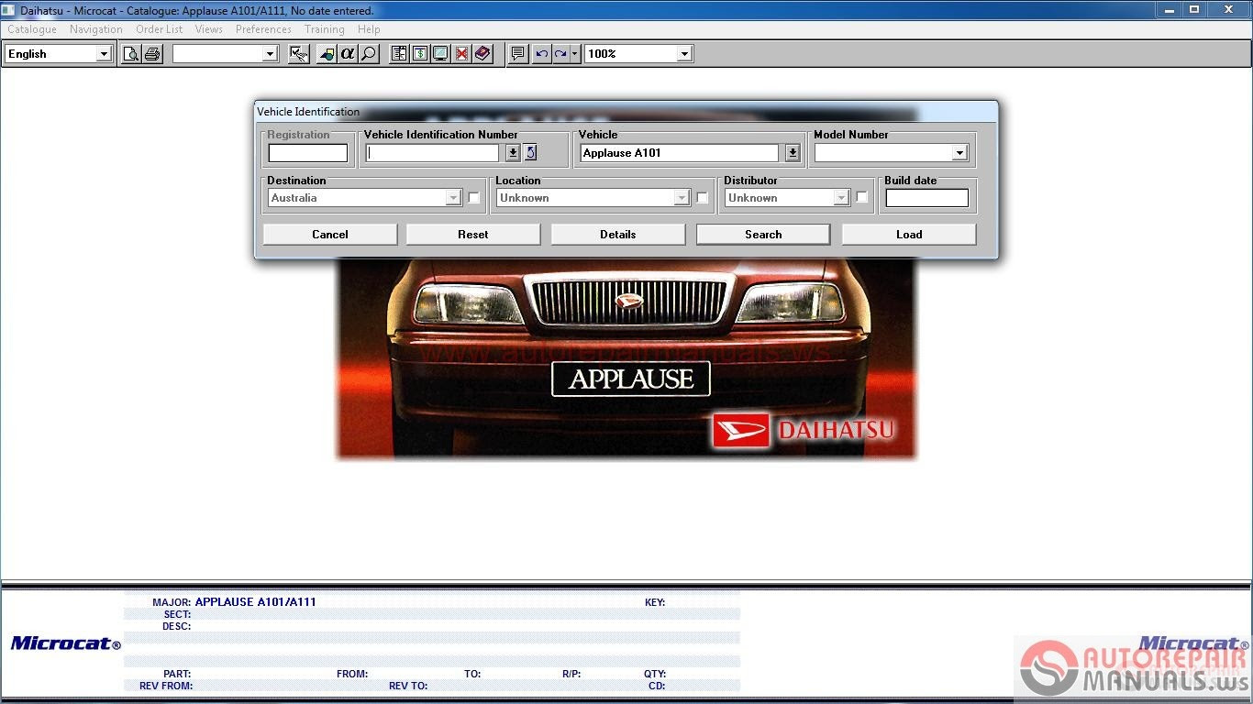The height and width of the screenshot is (704, 1253).
Task: Click the magnifying glass search icon
Action: click(369, 54)
